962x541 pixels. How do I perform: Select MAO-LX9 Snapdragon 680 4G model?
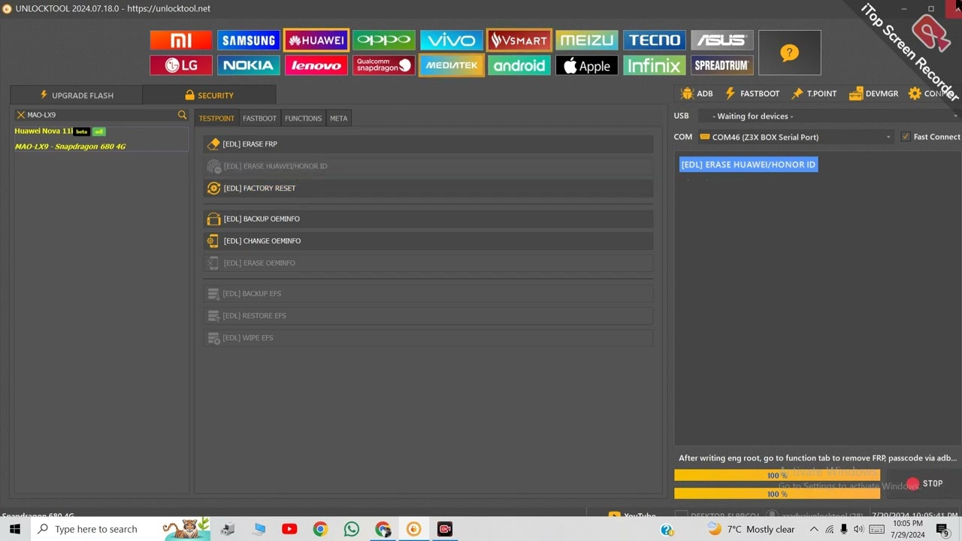tap(70, 147)
